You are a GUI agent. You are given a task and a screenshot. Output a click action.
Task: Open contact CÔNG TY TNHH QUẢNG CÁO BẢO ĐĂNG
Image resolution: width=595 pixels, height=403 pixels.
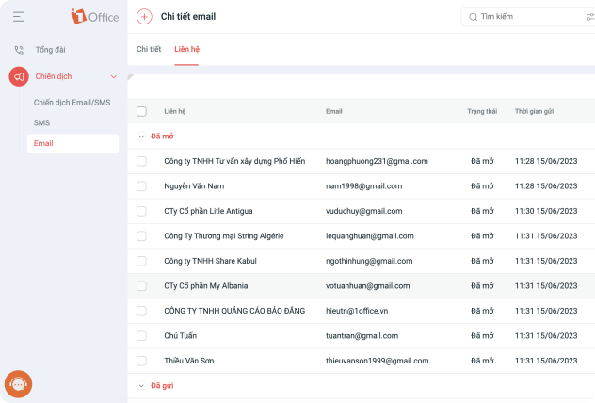[x=234, y=311]
